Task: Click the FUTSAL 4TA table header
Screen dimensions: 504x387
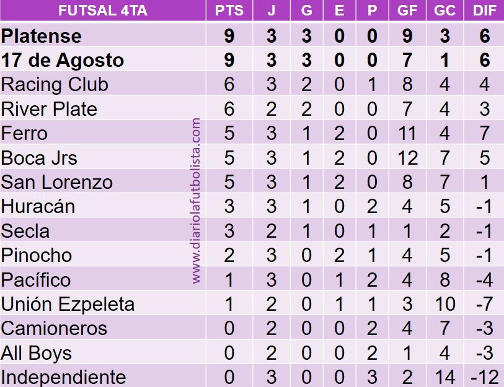Action: point(102,11)
